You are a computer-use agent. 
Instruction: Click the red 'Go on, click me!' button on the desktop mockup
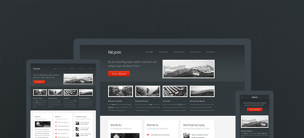119,74
